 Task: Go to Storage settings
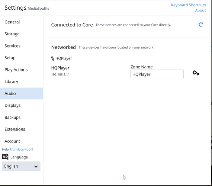[x=22, y=34]
